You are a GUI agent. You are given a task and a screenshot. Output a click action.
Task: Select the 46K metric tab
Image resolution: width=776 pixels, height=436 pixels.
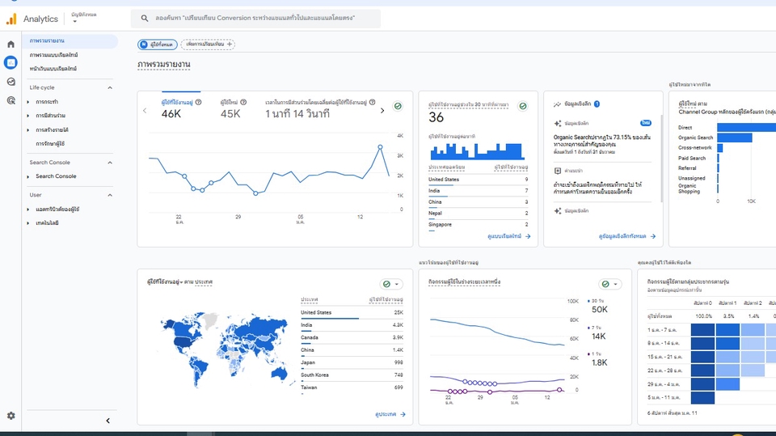[x=181, y=108]
